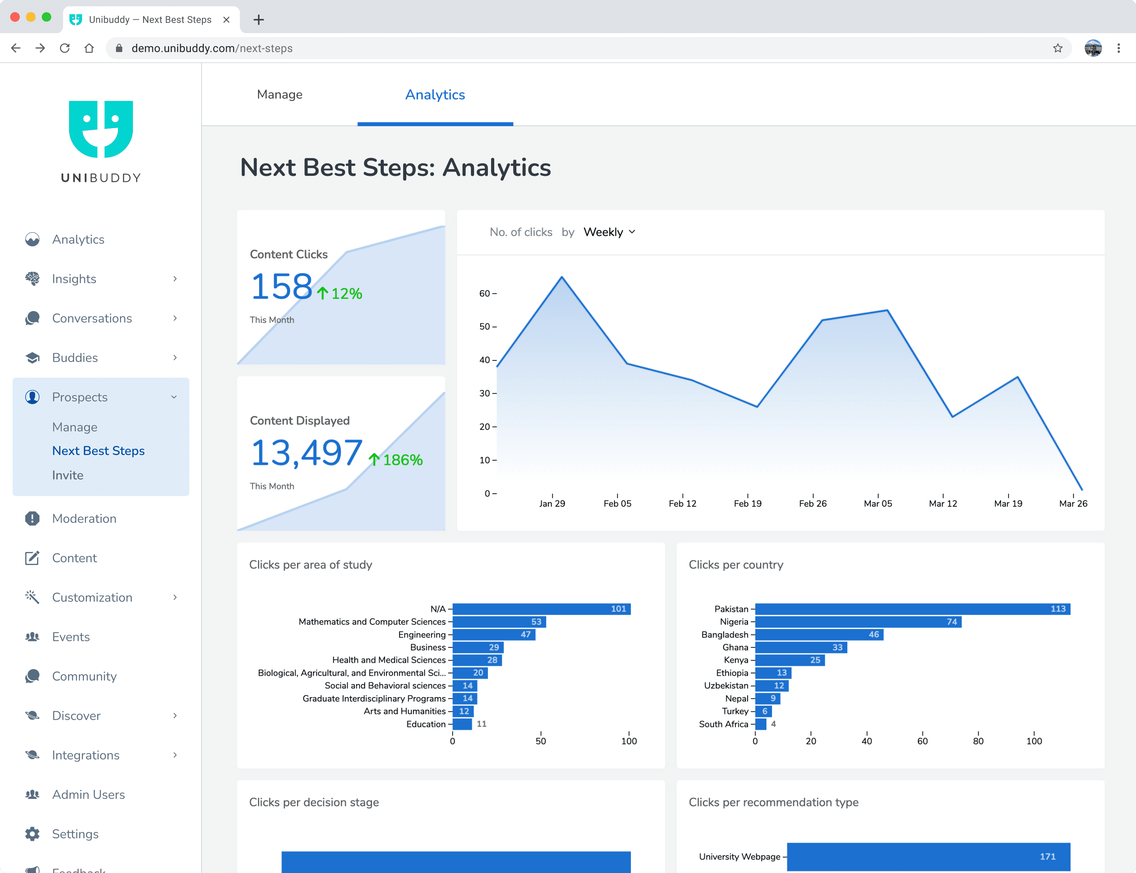1136x873 pixels.
Task: Click the Conversations sidebar icon
Action: click(32, 318)
